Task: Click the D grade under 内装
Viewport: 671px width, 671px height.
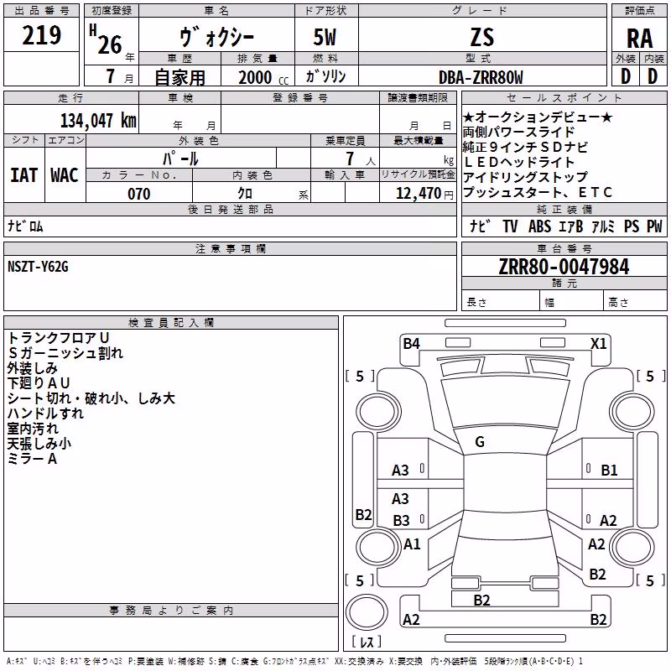Action: pos(653,76)
